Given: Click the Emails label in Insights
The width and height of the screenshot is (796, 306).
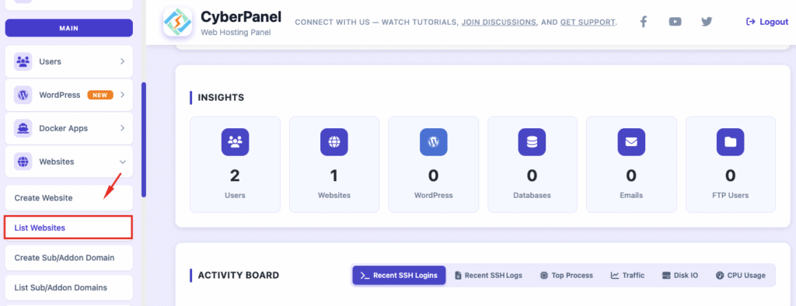Looking at the screenshot, I should click(631, 196).
